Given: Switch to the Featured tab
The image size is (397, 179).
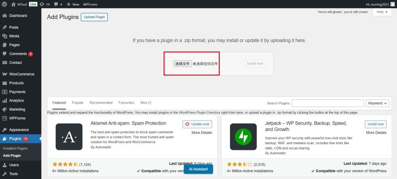Looking at the screenshot, I should (59, 103).
